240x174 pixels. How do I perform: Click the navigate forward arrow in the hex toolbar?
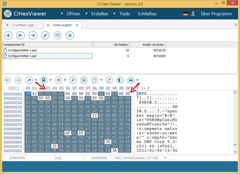point(18,80)
